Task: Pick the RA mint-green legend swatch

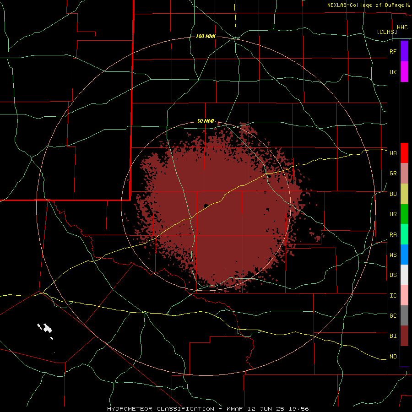Action: click(404, 234)
